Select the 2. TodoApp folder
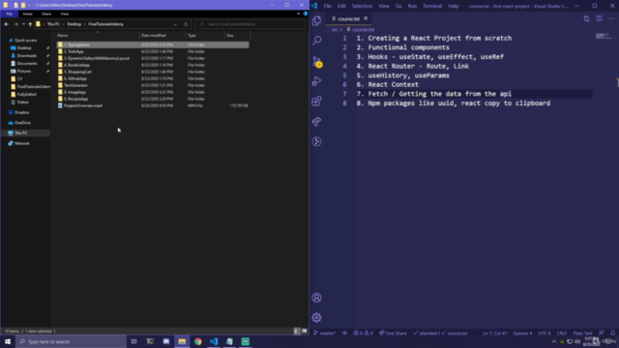This screenshot has width=619, height=348. pyautogui.click(x=74, y=51)
